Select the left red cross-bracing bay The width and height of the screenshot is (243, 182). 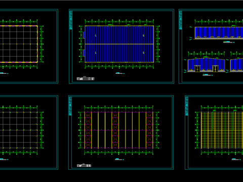88,130
